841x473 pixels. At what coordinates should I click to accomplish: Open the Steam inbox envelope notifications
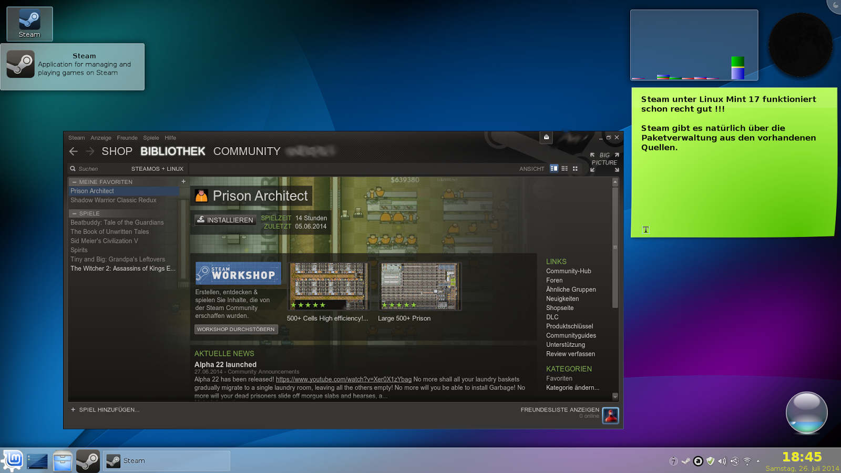pos(546,137)
